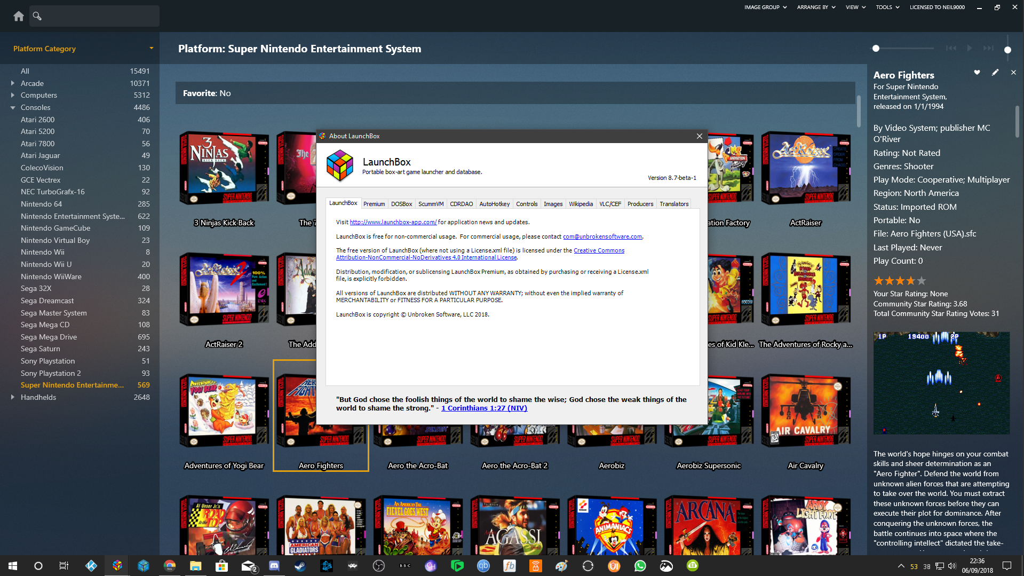
Task: Switch to the Controls tab
Action: [527, 204]
